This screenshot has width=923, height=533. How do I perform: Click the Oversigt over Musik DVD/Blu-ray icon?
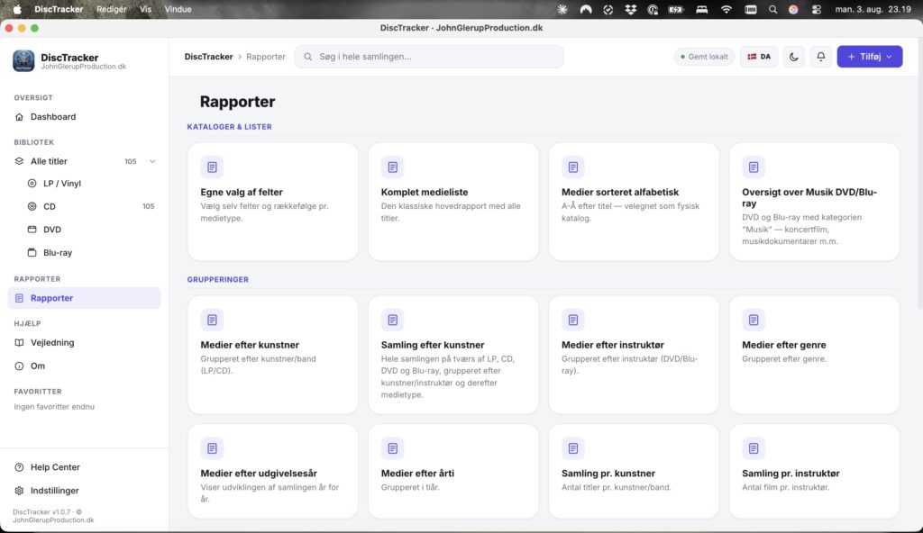tap(754, 167)
